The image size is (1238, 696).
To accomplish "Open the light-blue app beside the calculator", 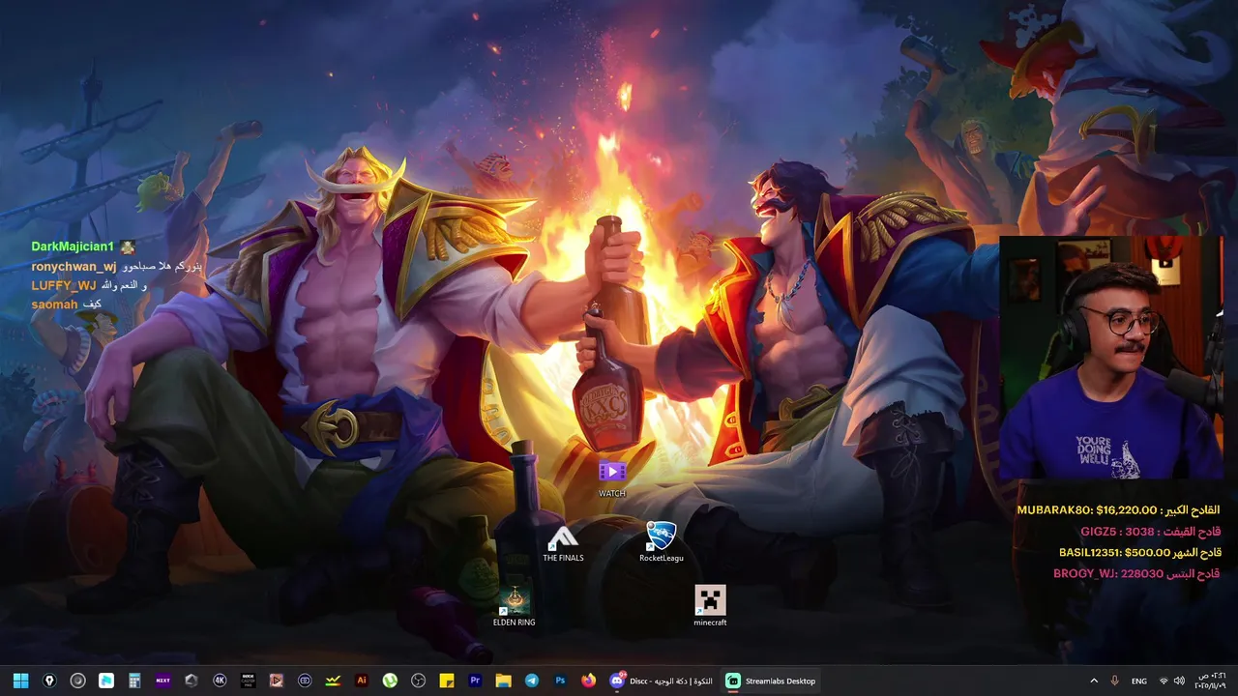I will (106, 681).
